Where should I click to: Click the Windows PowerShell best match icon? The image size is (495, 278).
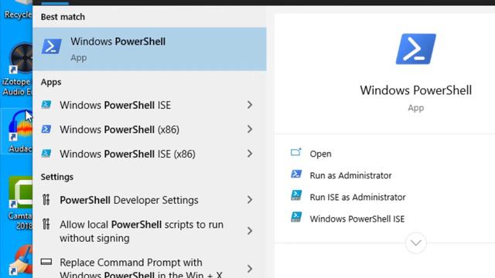pyautogui.click(x=52, y=46)
